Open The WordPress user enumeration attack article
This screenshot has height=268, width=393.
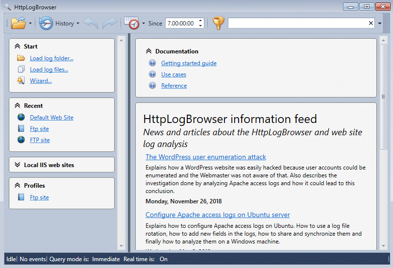click(x=206, y=157)
